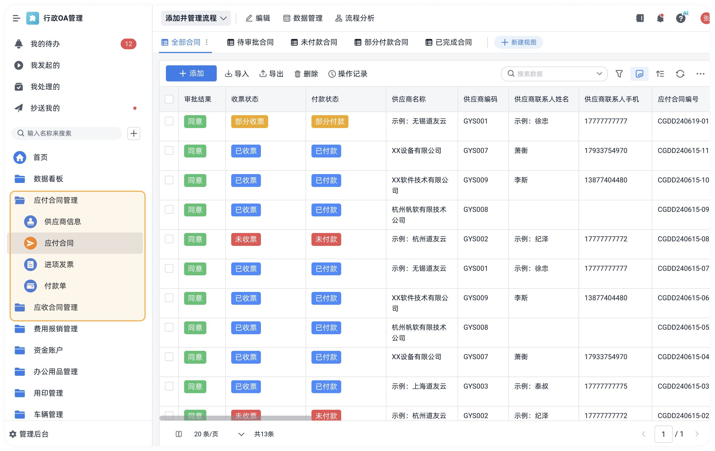Screen dimensions: 715x451
Task: Check the select-all checkbox in table header
Action: (x=169, y=99)
